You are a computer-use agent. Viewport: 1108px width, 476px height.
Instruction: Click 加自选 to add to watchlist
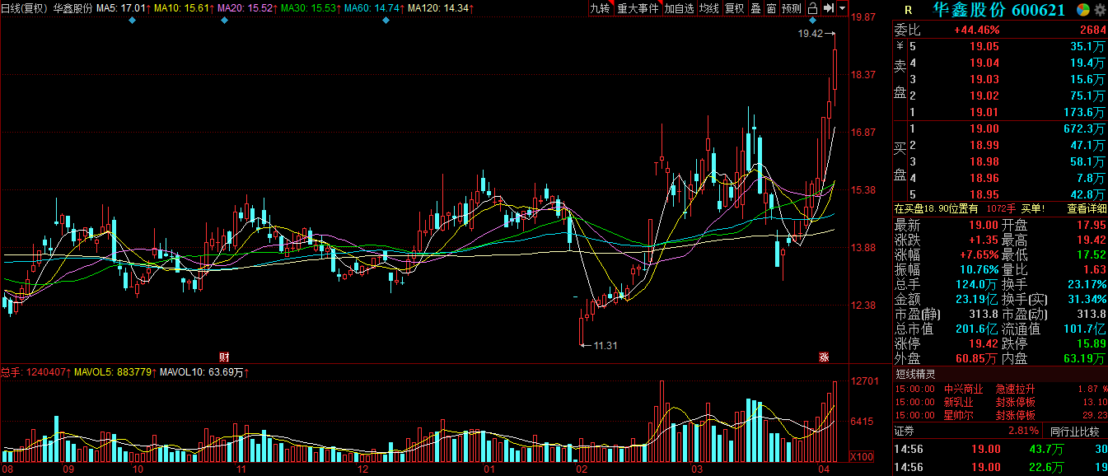click(679, 8)
